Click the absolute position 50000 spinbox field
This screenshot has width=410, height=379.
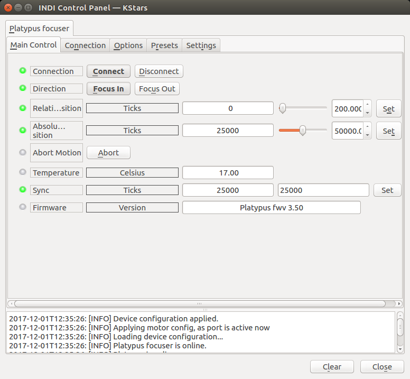click(348, 131)
